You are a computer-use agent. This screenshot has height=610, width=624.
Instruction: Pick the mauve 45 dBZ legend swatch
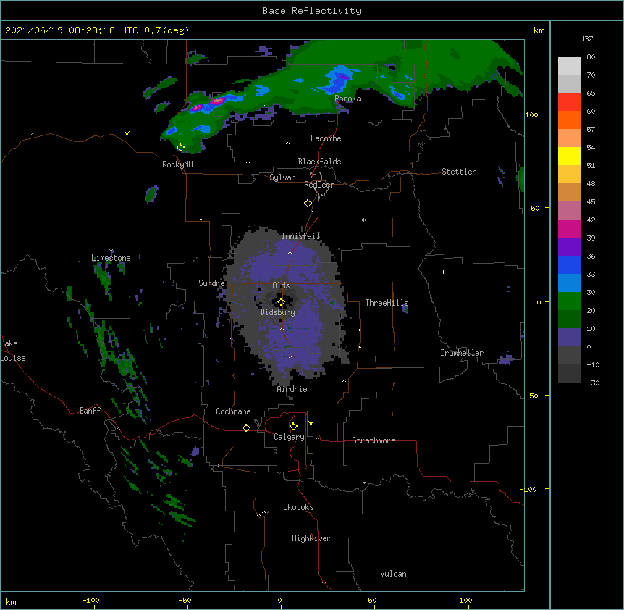(x=569, y=211)
